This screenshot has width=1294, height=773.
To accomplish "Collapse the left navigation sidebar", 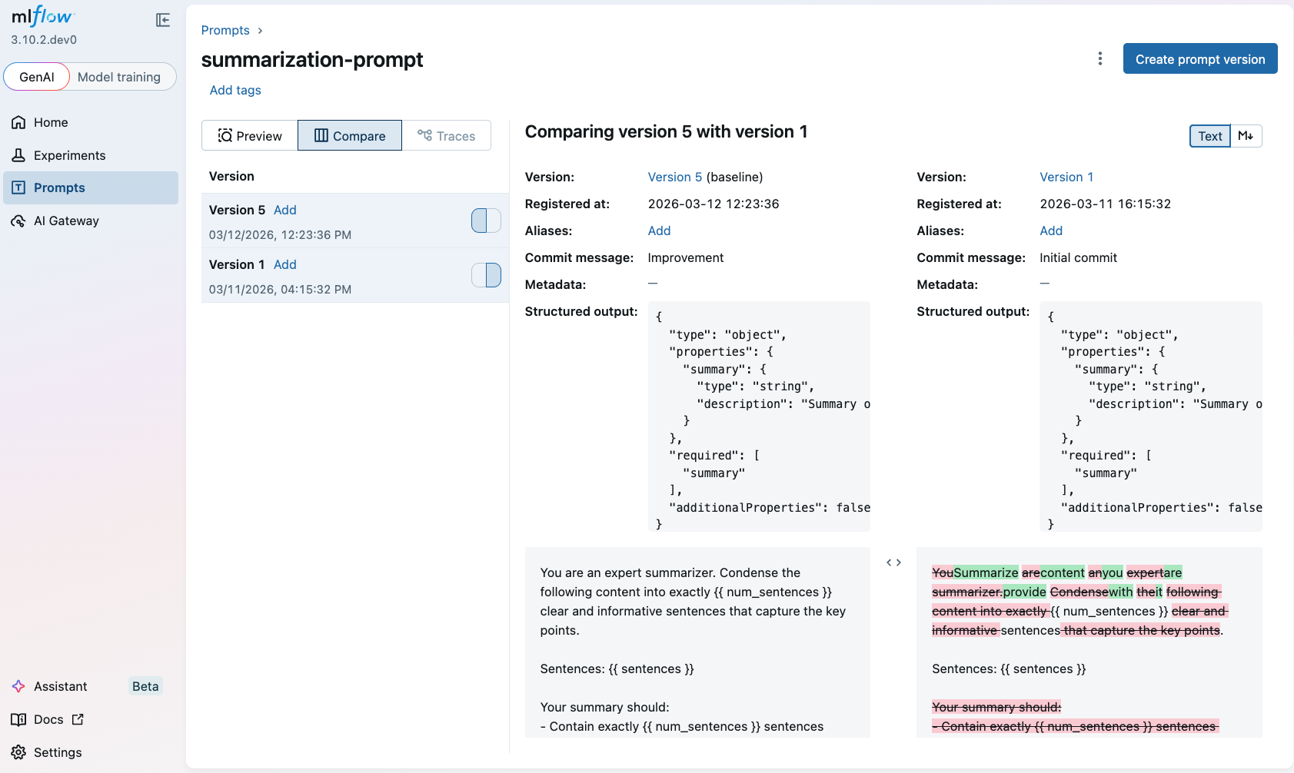I will click(162, 20).
